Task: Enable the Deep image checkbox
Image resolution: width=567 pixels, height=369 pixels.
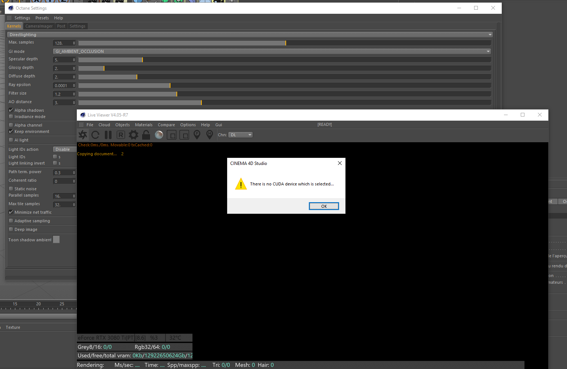Action: point(11,229)
